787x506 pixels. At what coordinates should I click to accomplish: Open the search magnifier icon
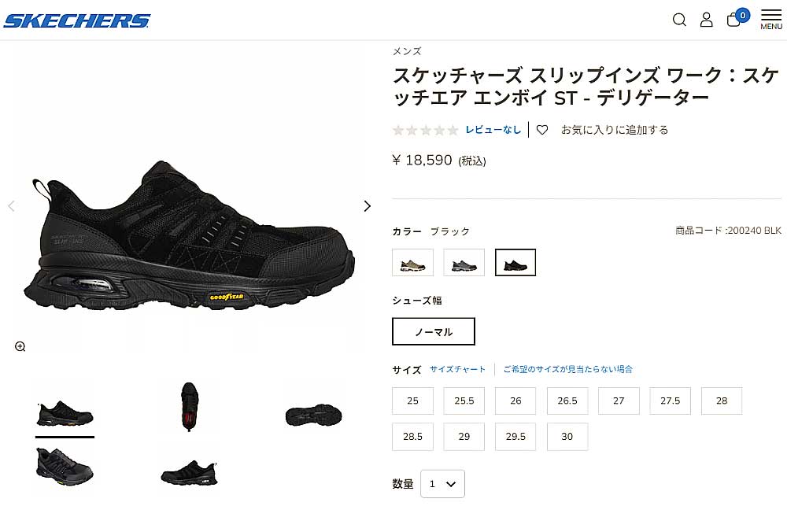pyautogui.click(x=679, y=20)
